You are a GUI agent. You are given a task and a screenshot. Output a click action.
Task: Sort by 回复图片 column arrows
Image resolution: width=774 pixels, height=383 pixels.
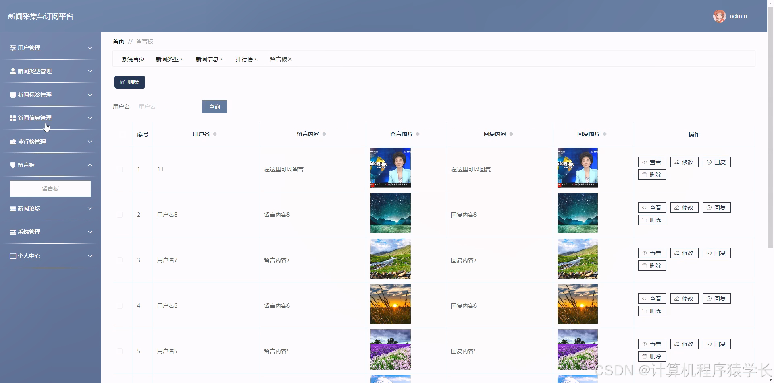point(605,134)
